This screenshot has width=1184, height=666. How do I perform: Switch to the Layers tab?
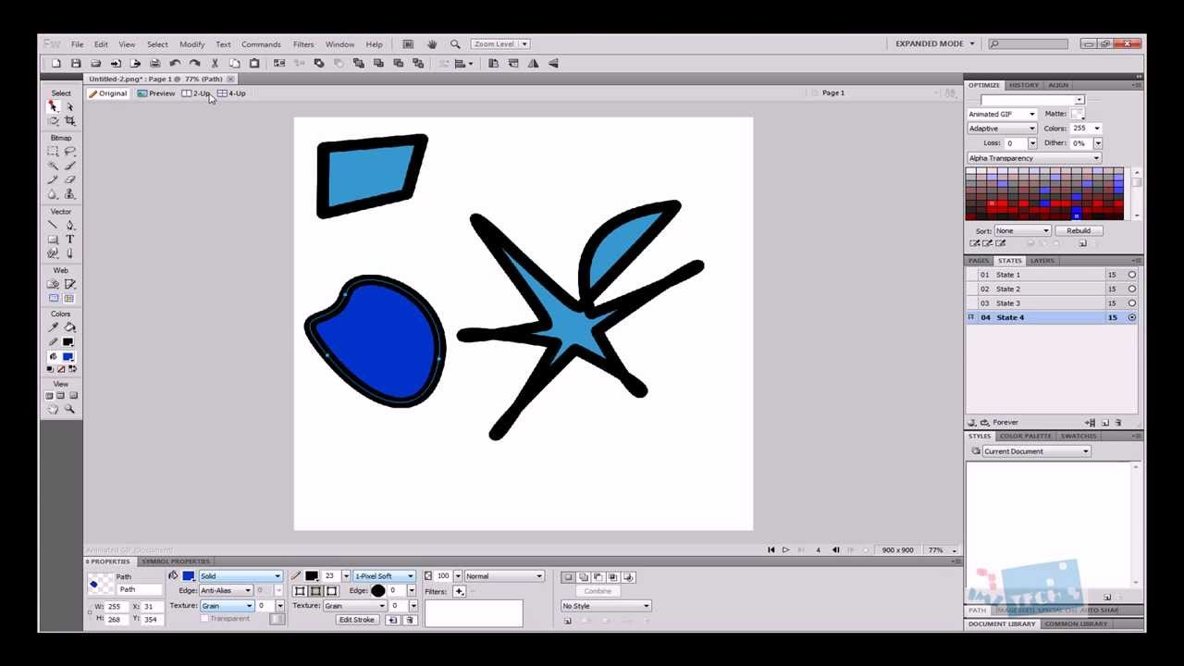coord(1042,261)
